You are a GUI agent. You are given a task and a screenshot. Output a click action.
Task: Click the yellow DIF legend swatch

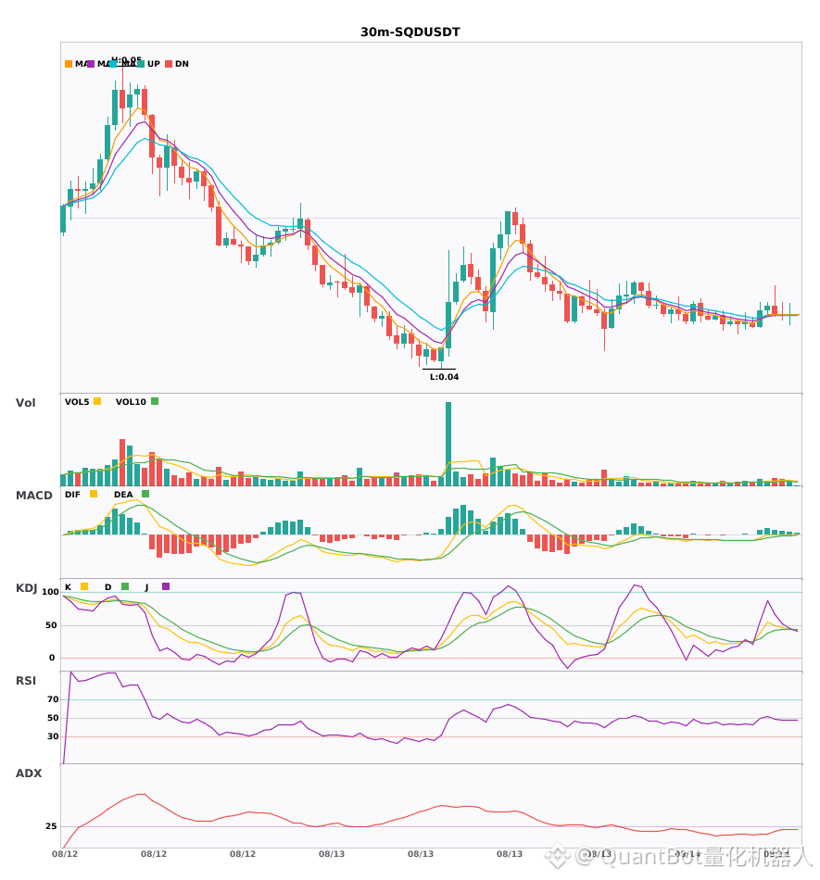94,494
